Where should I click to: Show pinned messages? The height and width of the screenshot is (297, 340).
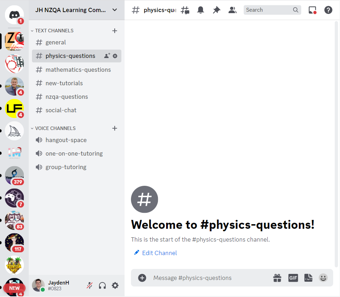click(x=216, y=10)
